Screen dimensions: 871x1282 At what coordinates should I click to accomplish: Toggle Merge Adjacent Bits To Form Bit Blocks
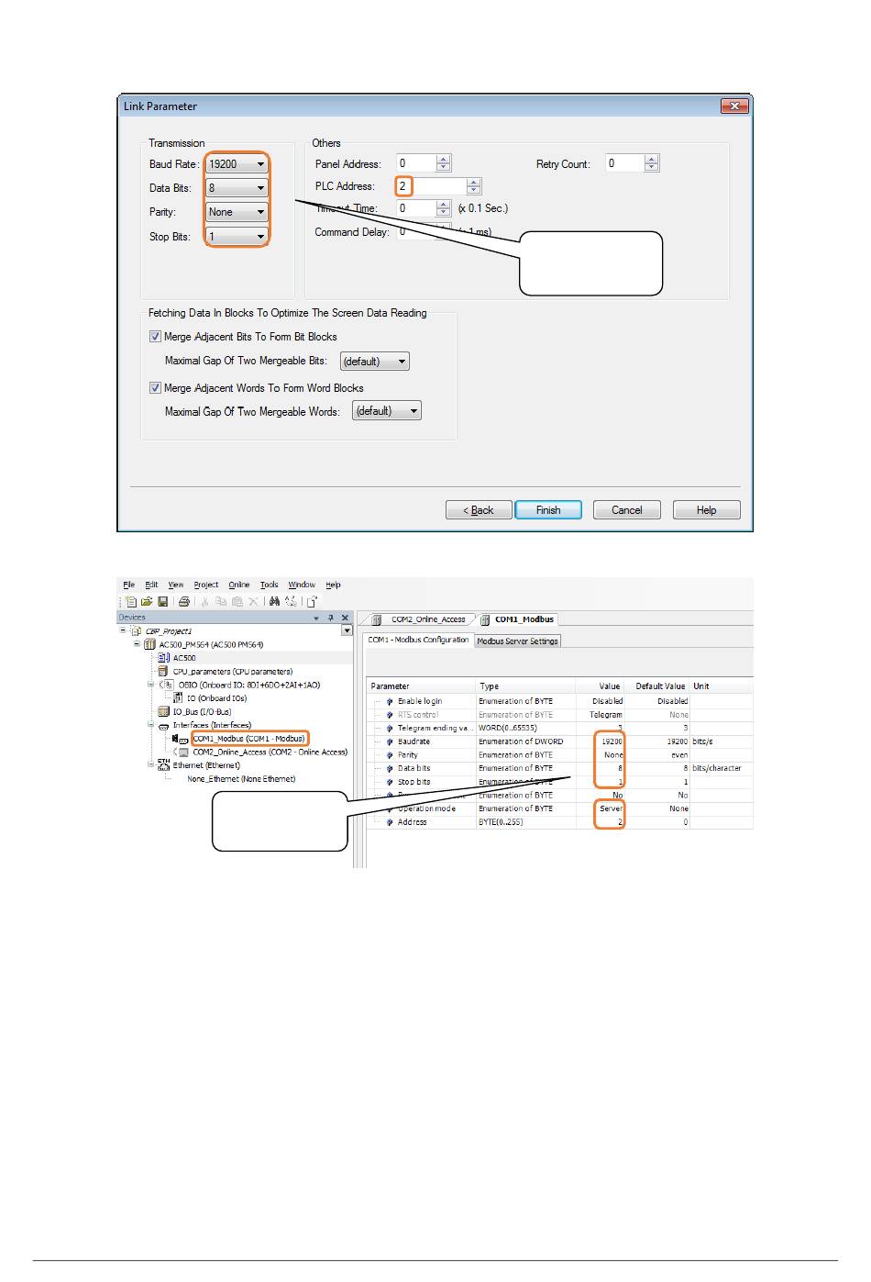[155, 337]
